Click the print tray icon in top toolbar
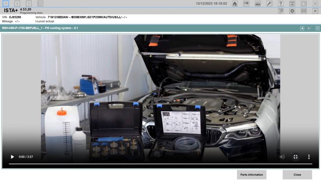Viewport: 321px width, 180px height. 258,3
